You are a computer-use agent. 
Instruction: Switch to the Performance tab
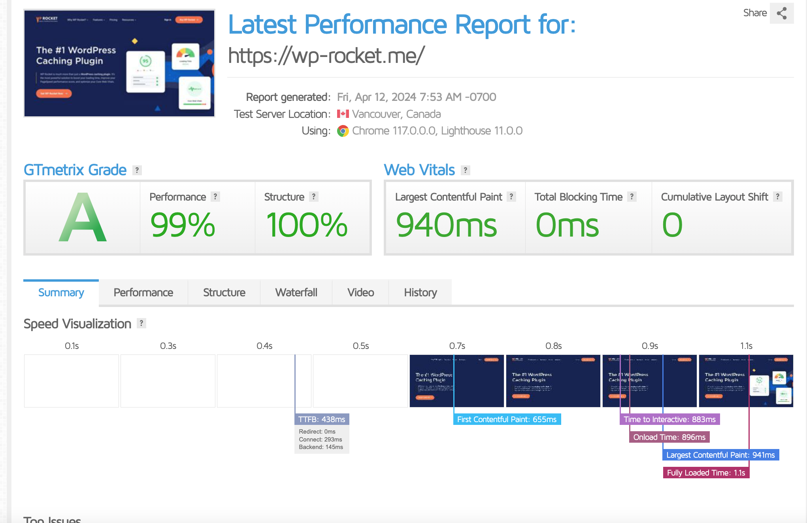tap(143, 293)
